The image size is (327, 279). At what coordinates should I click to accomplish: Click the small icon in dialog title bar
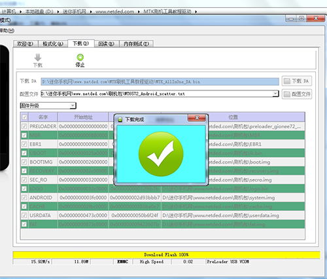click(120, 119)
